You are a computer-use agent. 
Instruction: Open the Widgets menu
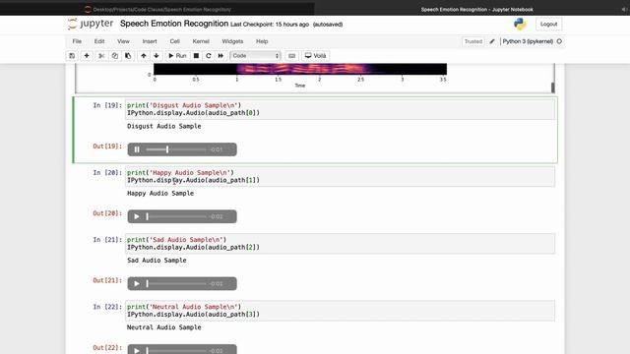click(x=232, y=41)
